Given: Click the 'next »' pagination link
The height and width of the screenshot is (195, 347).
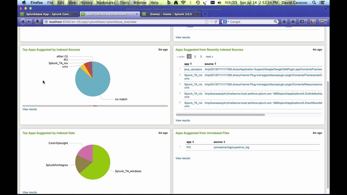Looking at the screenshot, I should coord(209,57).
